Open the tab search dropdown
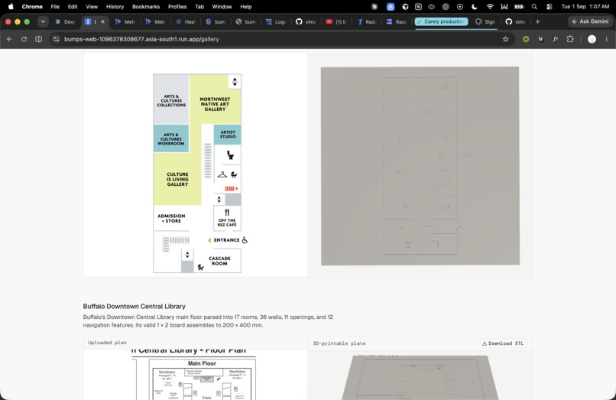The width and height of the screenshot is (616, 400). (x=43, y=21)
